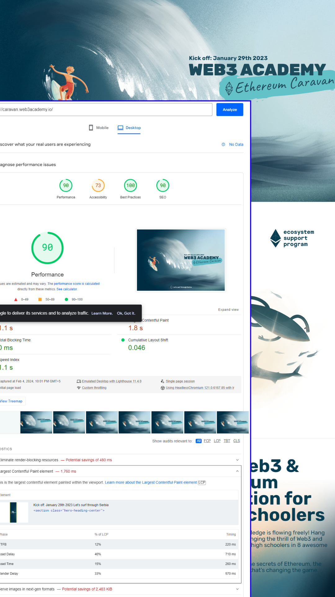Select the FCP audits filter

(207, 441)
